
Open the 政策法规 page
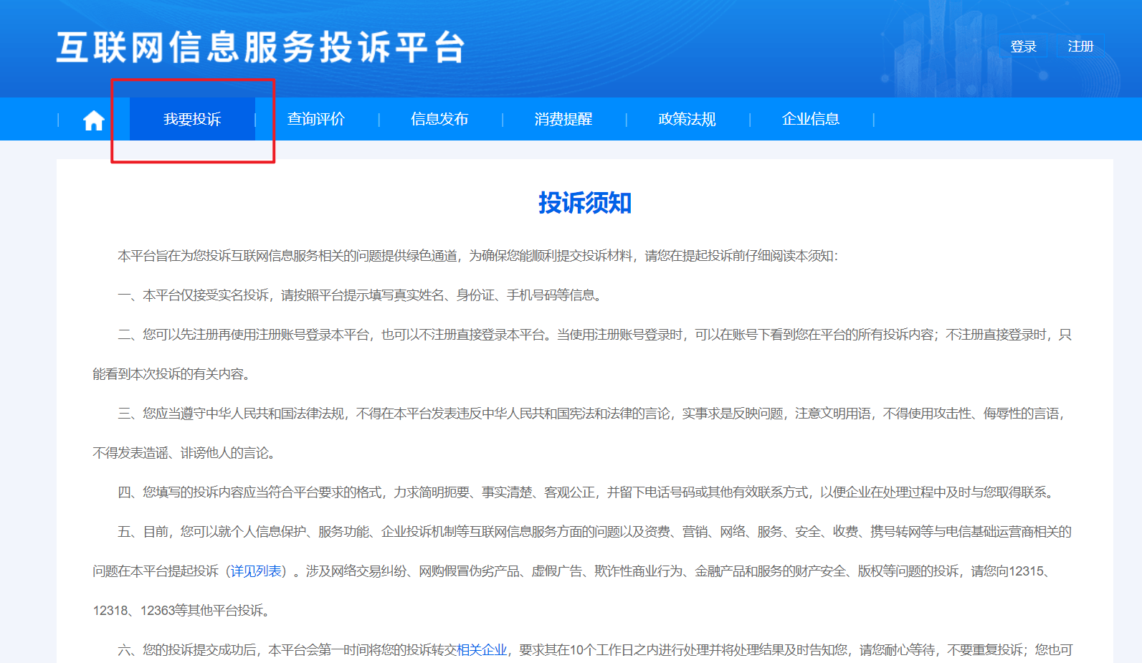(x=687, y=120)
